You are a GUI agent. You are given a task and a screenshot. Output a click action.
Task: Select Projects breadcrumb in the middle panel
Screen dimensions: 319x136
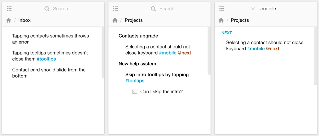coord(134,20)
